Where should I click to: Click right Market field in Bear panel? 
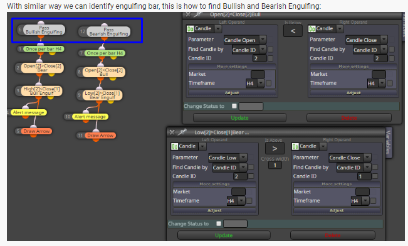[x=362, y=192]
